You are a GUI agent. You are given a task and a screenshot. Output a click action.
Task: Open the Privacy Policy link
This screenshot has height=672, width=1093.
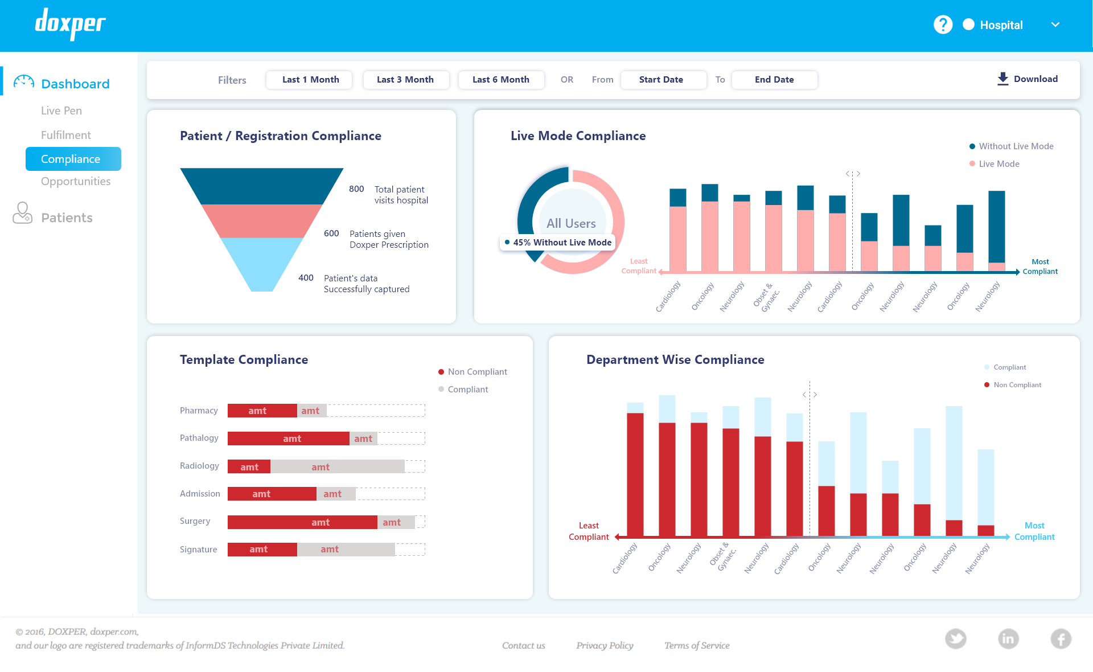[x=604, y=645]
